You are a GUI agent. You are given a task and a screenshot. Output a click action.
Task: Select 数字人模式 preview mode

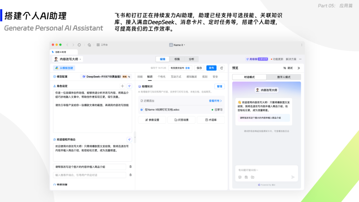coord(284,77)
